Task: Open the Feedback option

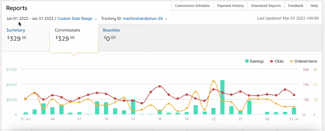Action: coord(296,6)
